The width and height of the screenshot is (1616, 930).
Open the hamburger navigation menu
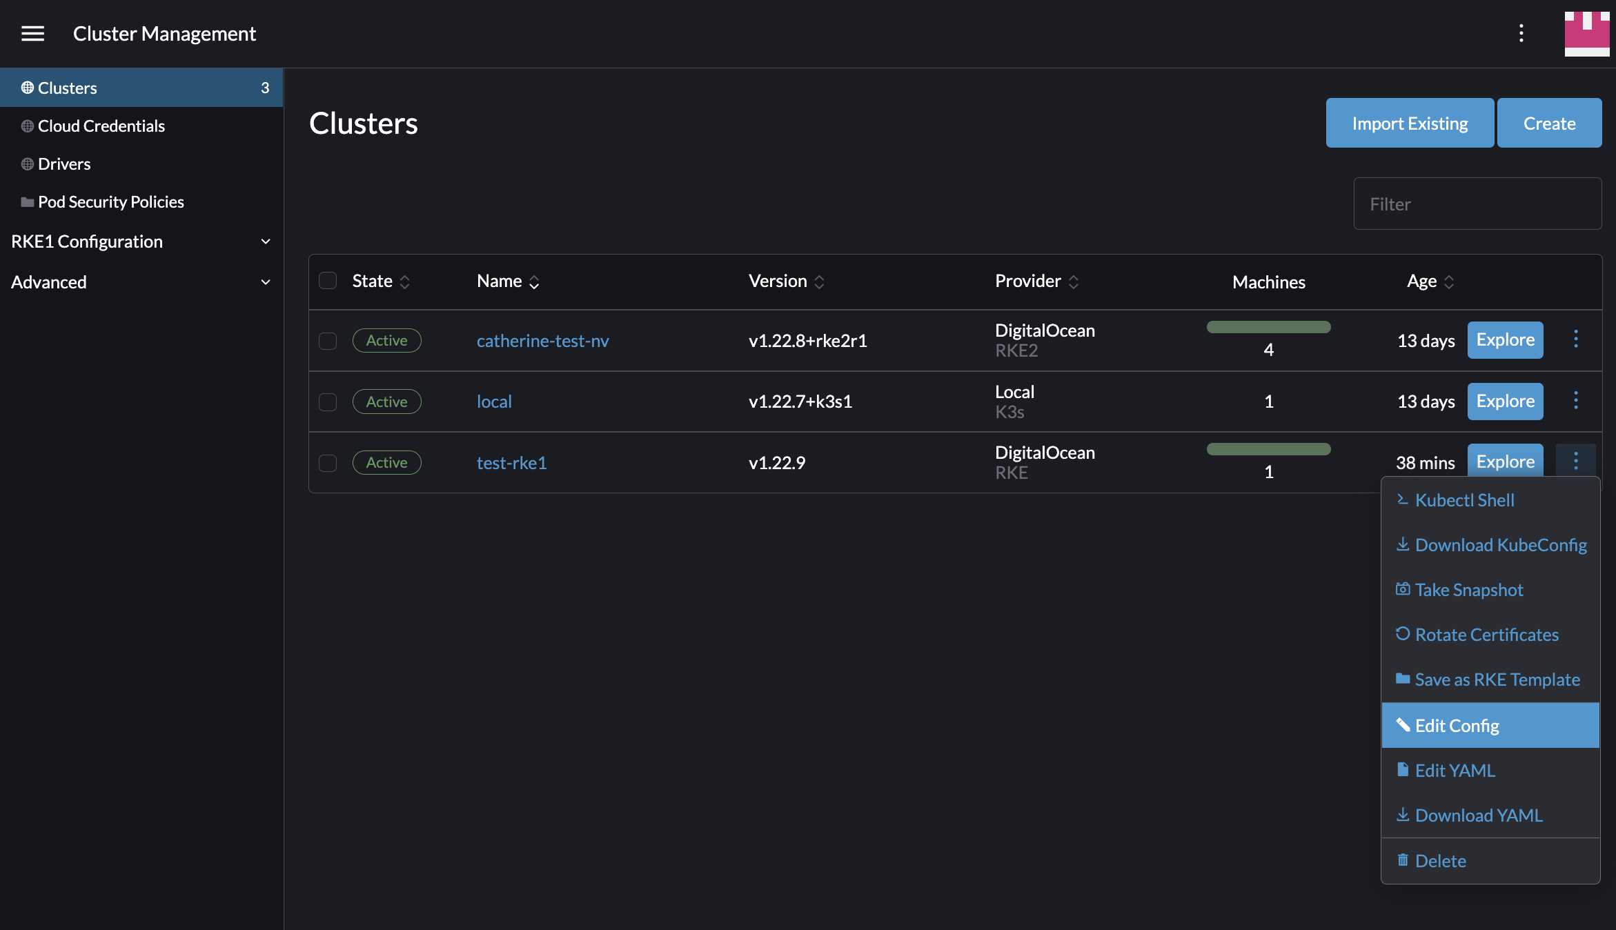[x=32, y=33]
